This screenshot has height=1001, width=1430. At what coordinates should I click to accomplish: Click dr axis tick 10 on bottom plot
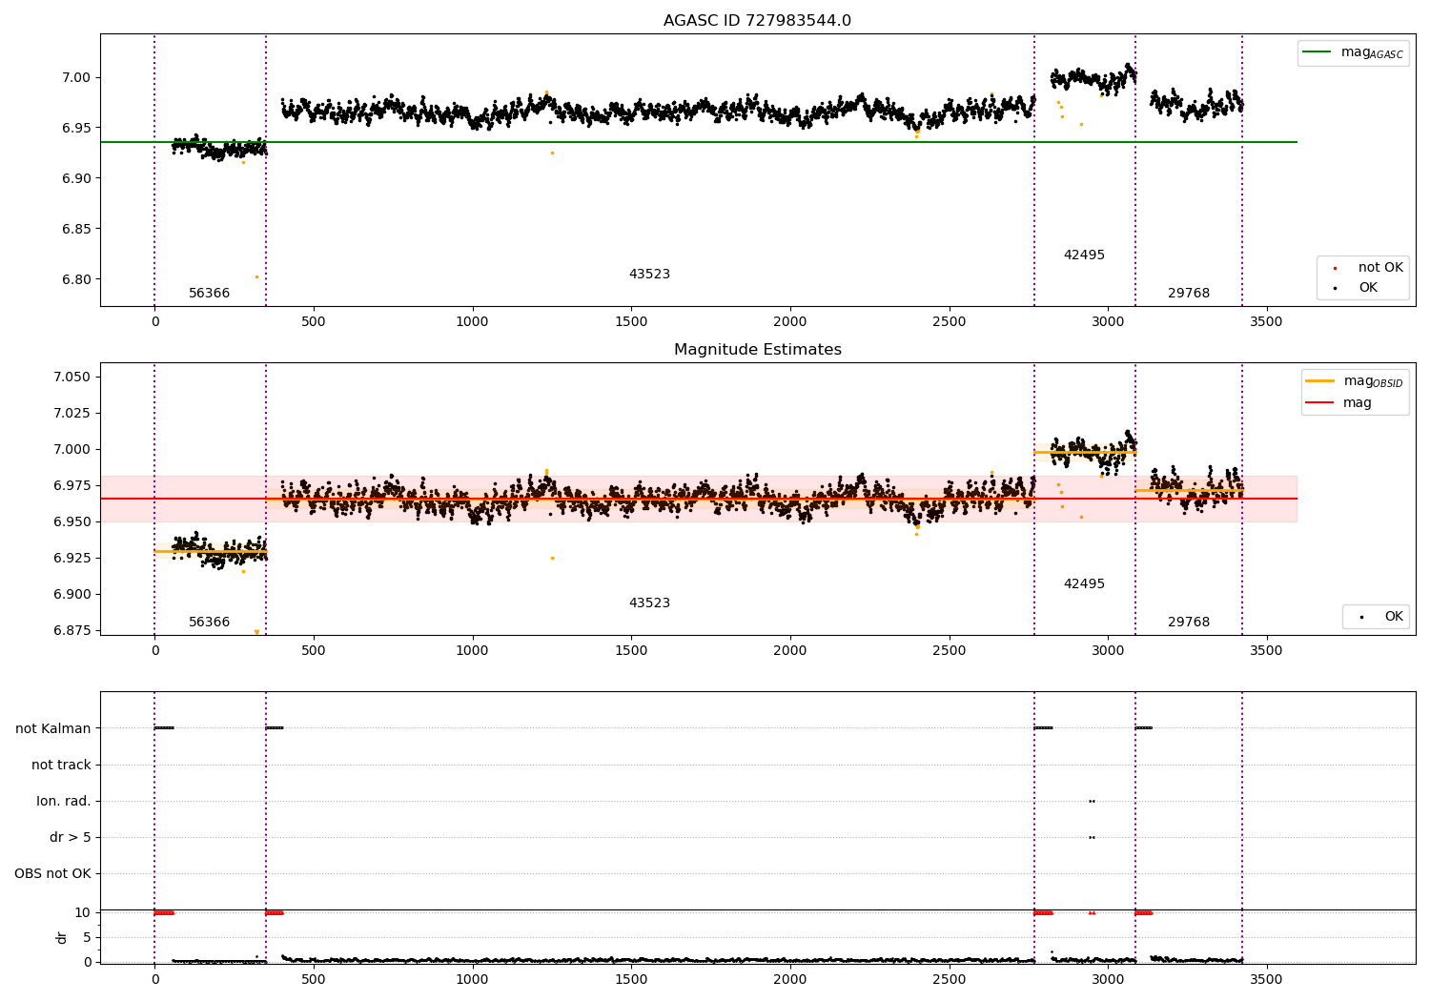pos(83,913)
